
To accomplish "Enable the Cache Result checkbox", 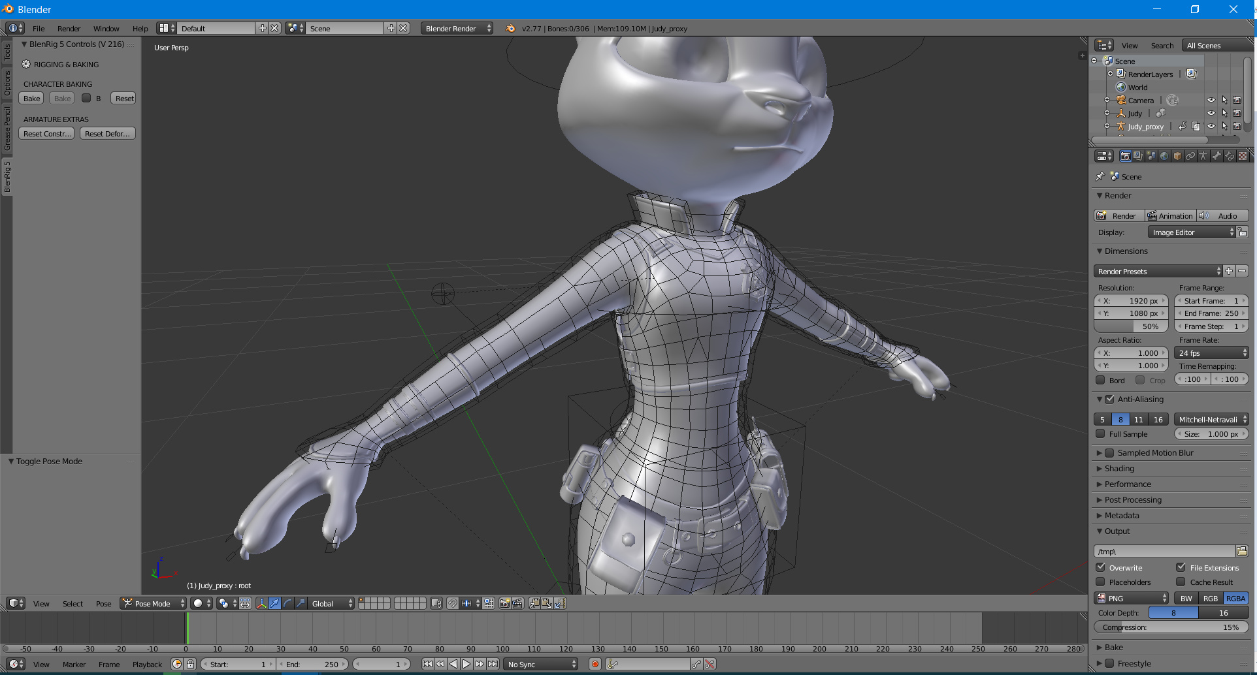I will [1181, 582].
